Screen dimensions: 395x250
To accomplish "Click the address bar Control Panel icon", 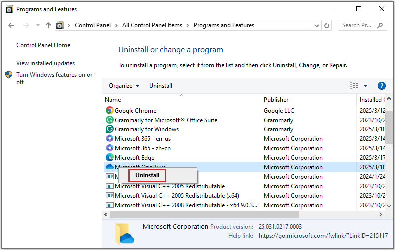I will [x=60, y=25].
